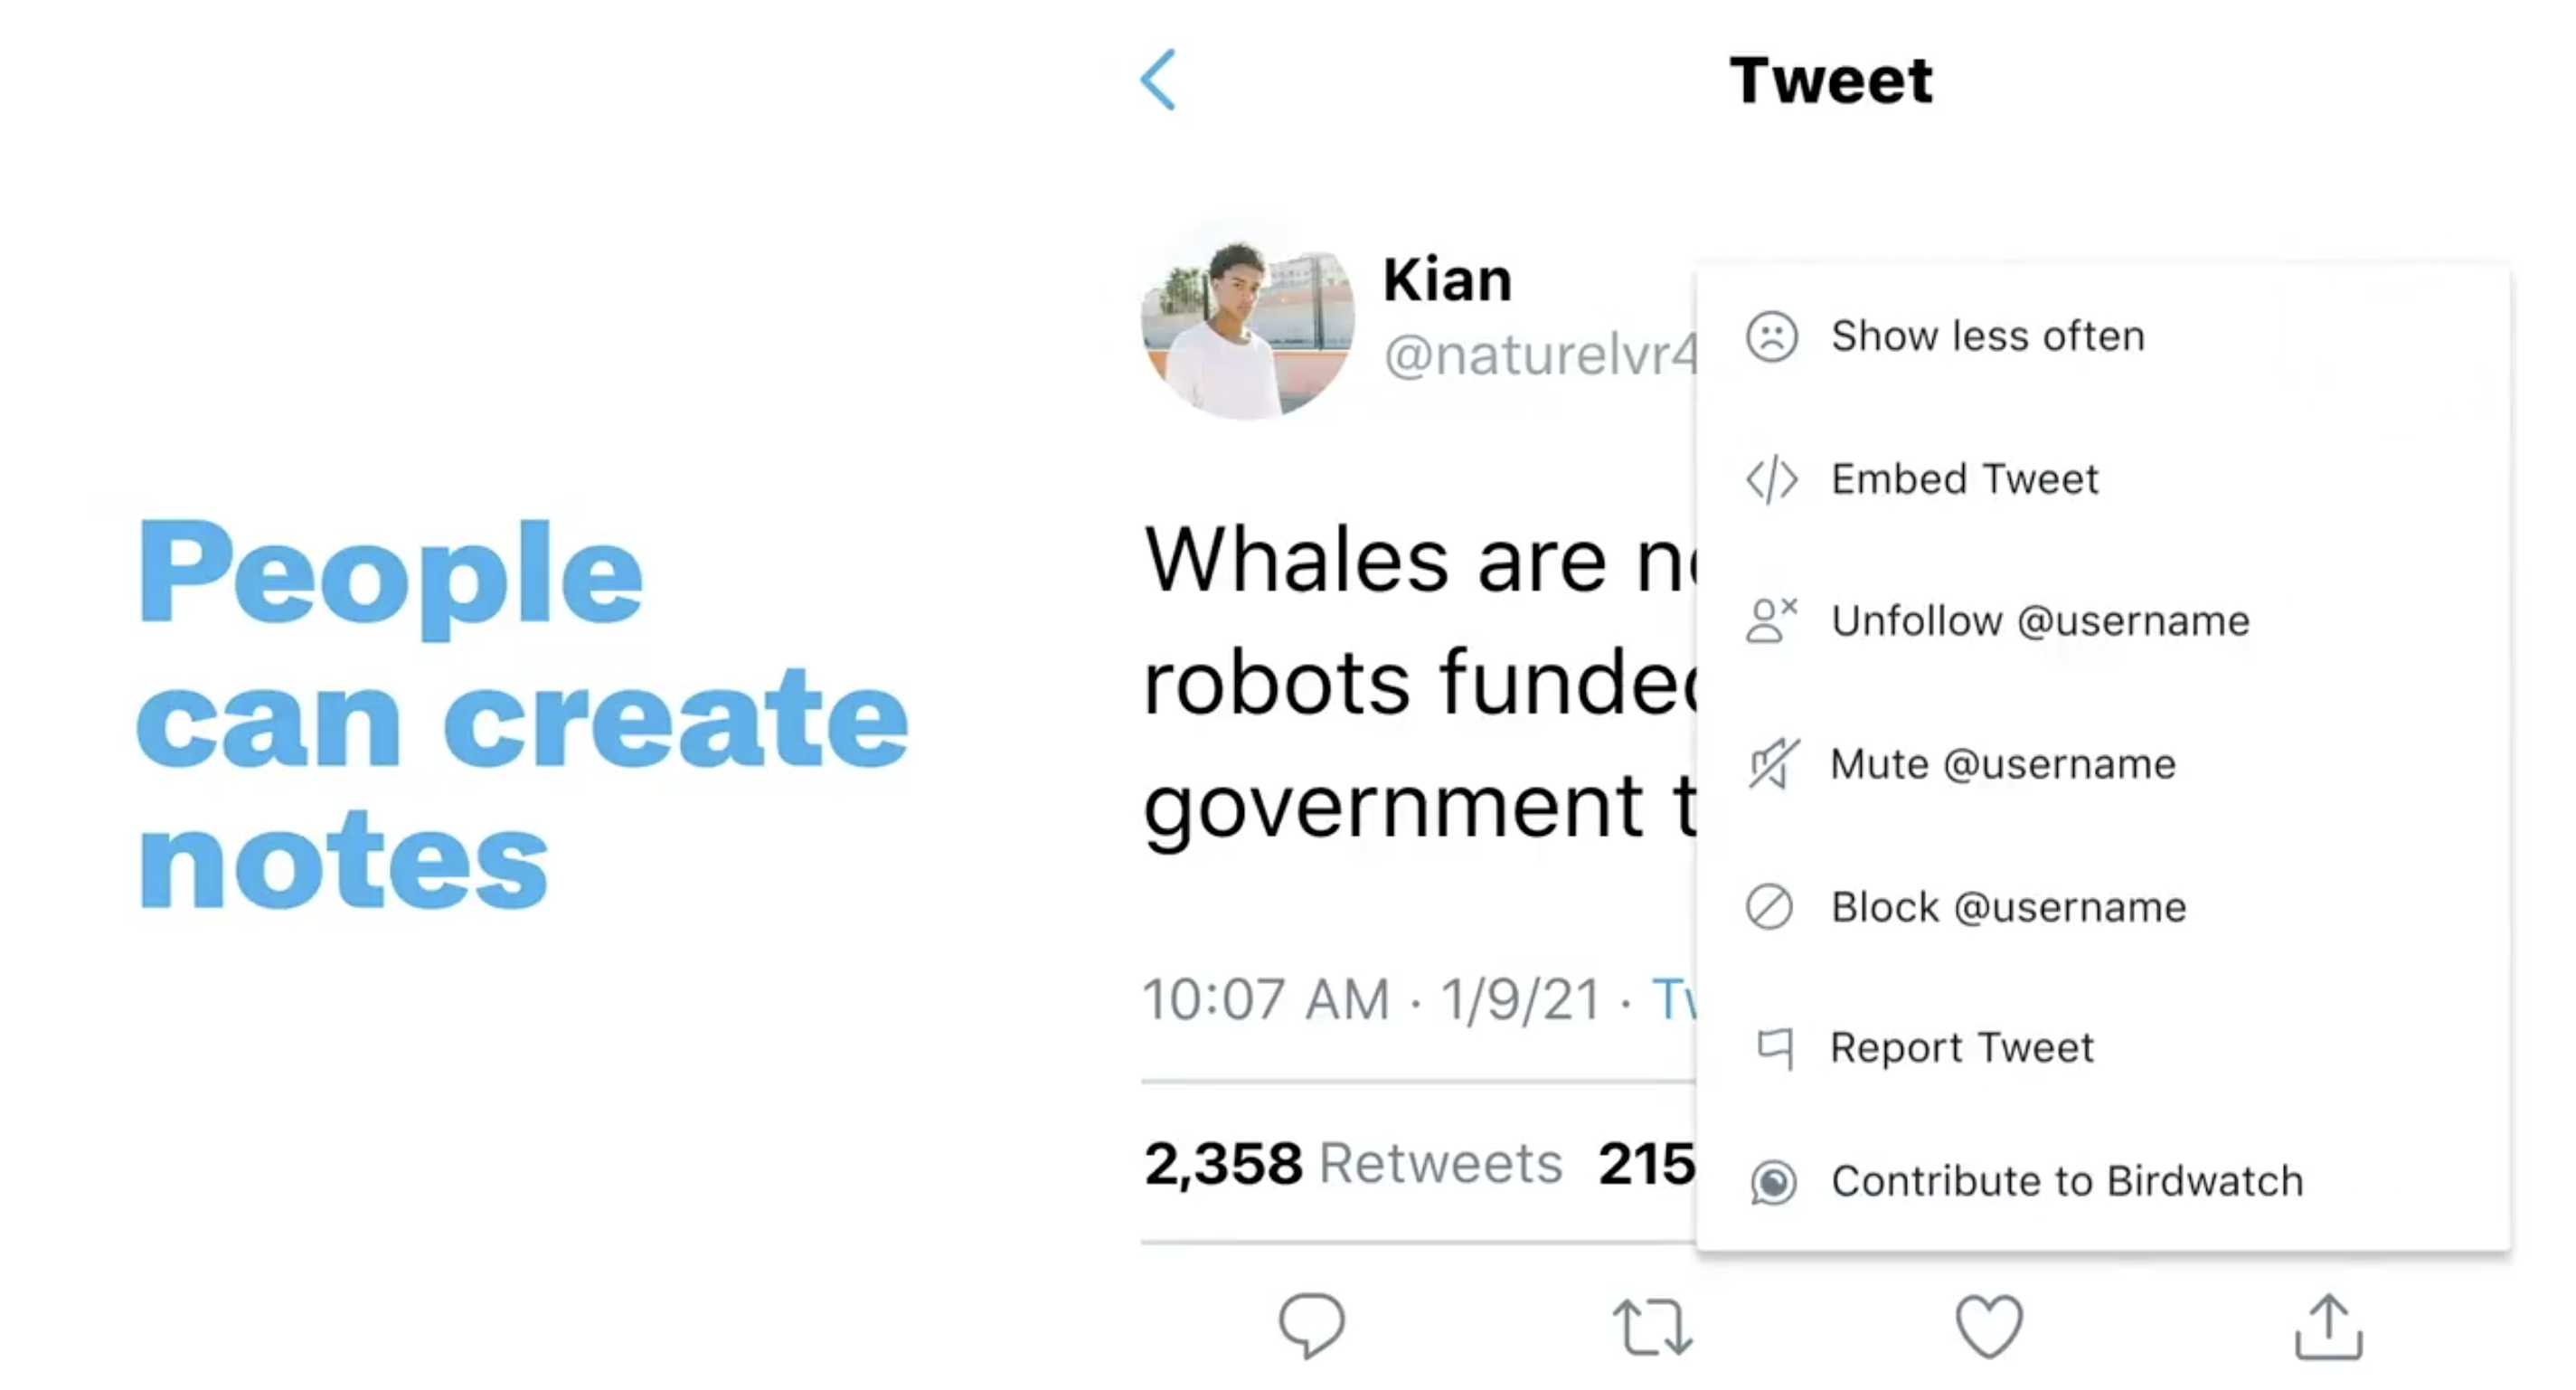
Task: Choose "Embed Tweet" from the menu
Action: tap(1965, 479)
